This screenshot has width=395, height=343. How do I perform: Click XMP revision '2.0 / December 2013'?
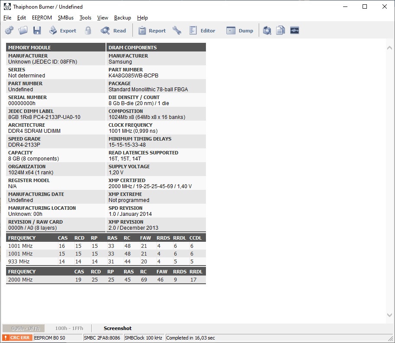tap(133, 228)
